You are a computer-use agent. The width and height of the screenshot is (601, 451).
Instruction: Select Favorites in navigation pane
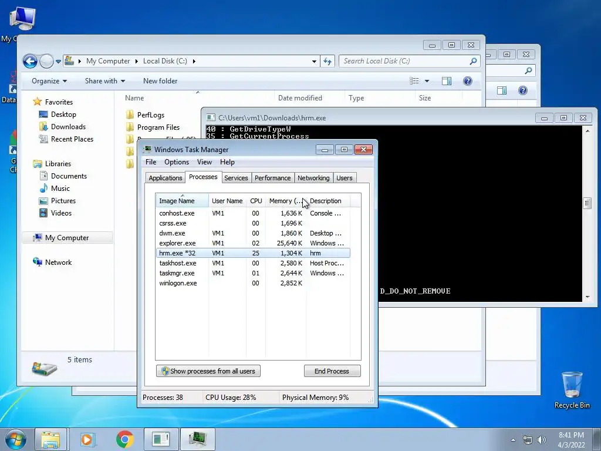[x=59, y=102]
